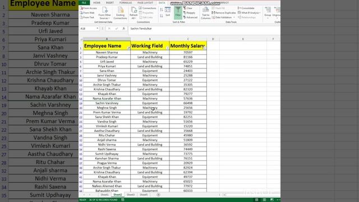
Task: Click the Relationships command
Action: pos(247,17)
